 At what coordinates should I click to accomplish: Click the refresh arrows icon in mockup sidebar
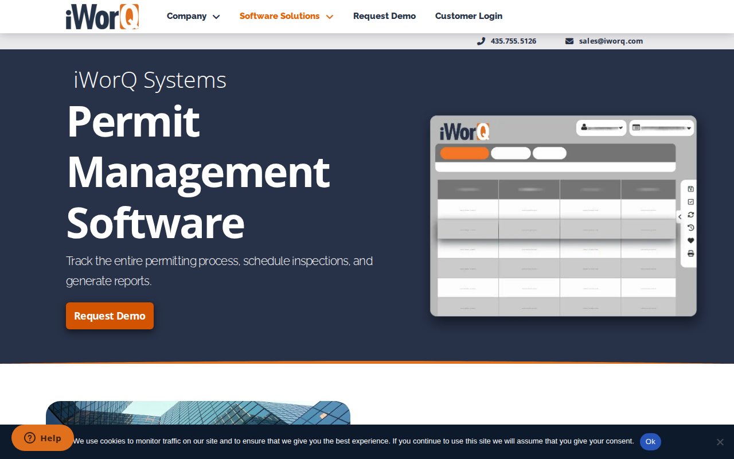click(x=690, y=215)
